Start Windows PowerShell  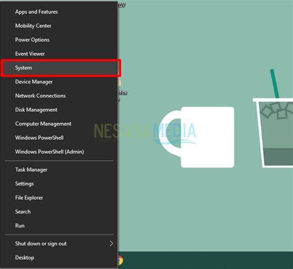59,138
